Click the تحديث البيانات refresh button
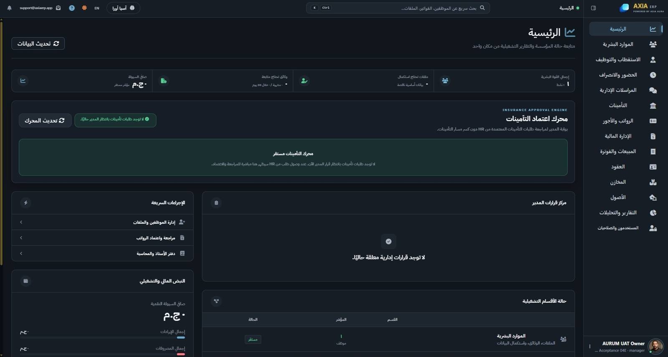This screenshot has height=357, width=668. click(x=38, y=43)
